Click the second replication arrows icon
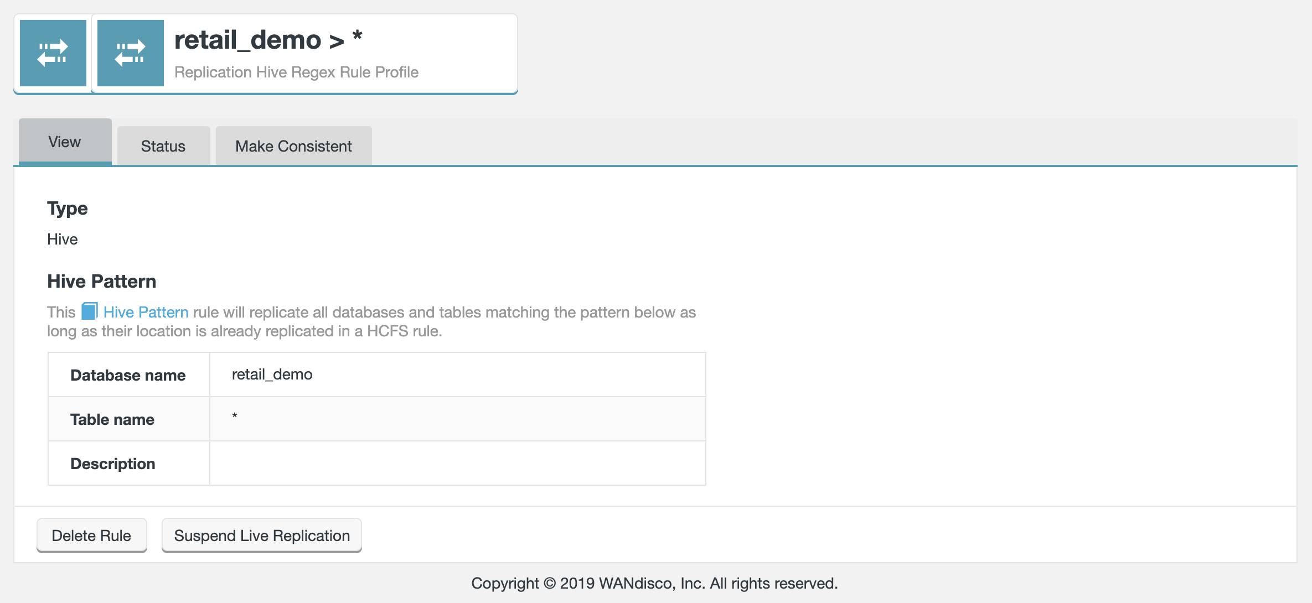1312x603 pixels. (x=130, y=53)
